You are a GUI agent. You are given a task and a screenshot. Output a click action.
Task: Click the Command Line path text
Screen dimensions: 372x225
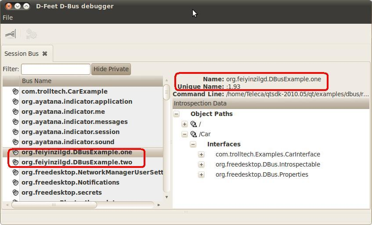tap(297, 94)
